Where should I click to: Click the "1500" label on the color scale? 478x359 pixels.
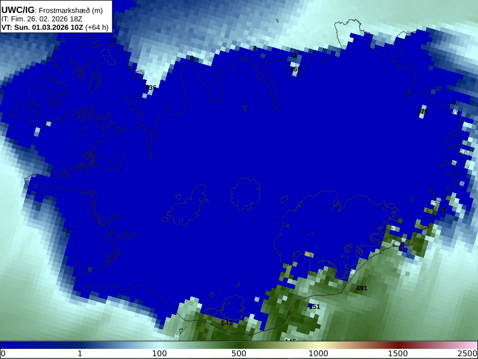(x=398, y=353)
